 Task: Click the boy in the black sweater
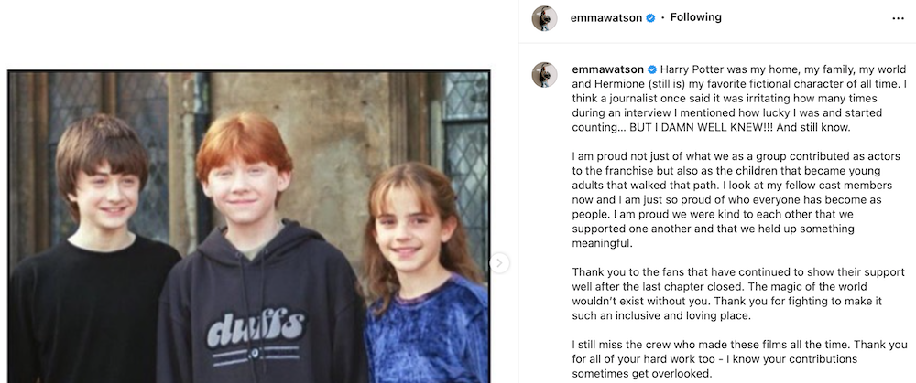pos(93,250)
